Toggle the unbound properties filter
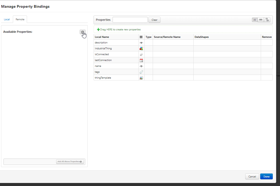The height and width of the screenshot is (186, 280). tap(267, 19)
